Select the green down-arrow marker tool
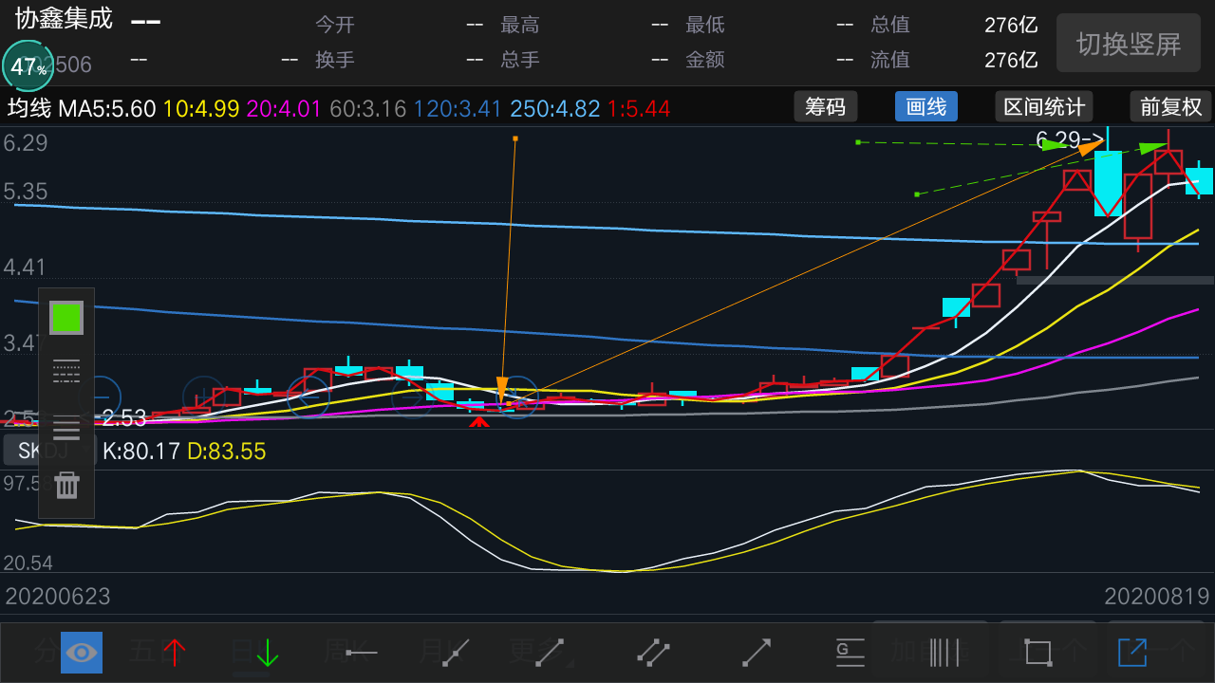Image resolution: width=1215 pixels, height=683 pixels. tap(268, 652)
